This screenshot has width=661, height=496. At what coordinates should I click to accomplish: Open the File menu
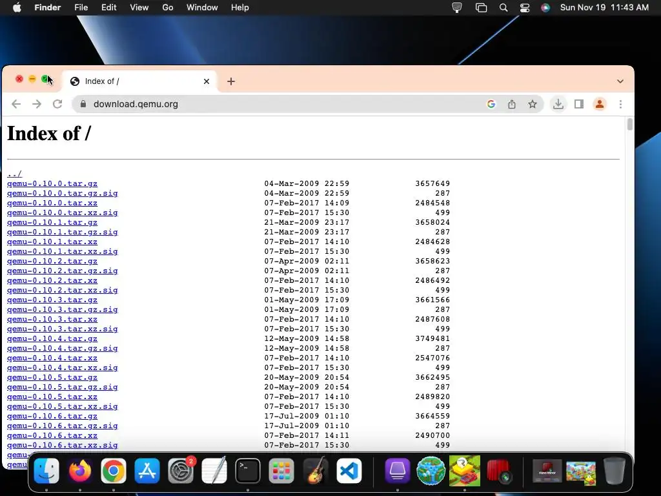(81, 8)
